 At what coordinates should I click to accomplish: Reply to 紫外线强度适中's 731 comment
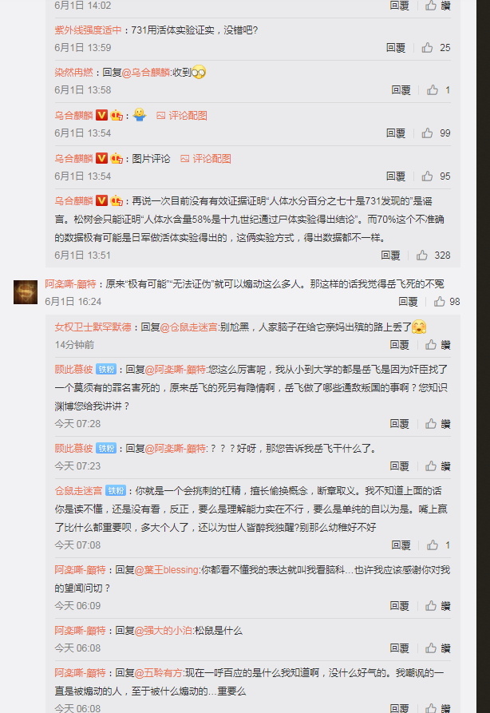pyautogui.click(x=396, y=48)
